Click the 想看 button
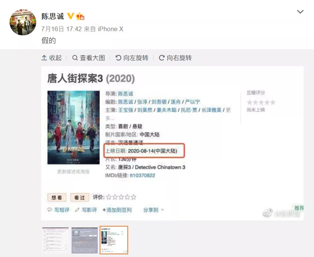314x257 pixels. (57, 197)
